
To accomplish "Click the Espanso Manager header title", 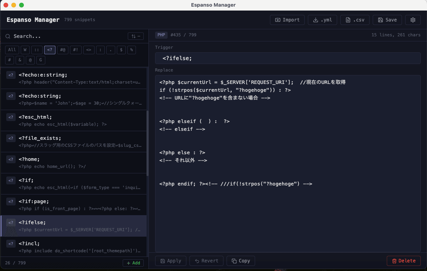I will pos(33,20).
